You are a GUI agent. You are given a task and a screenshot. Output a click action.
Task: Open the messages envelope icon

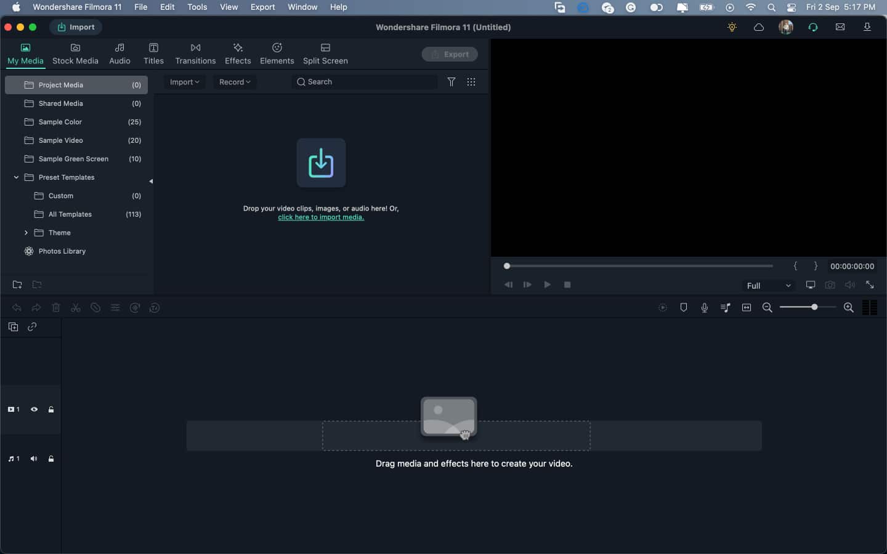840,27
